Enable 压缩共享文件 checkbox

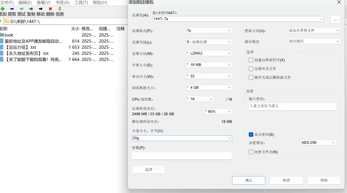(x=251, y=69)
